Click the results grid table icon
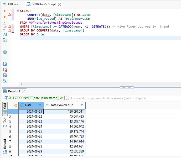The height and width of the screenshot is (158, 181). point(5,91)
